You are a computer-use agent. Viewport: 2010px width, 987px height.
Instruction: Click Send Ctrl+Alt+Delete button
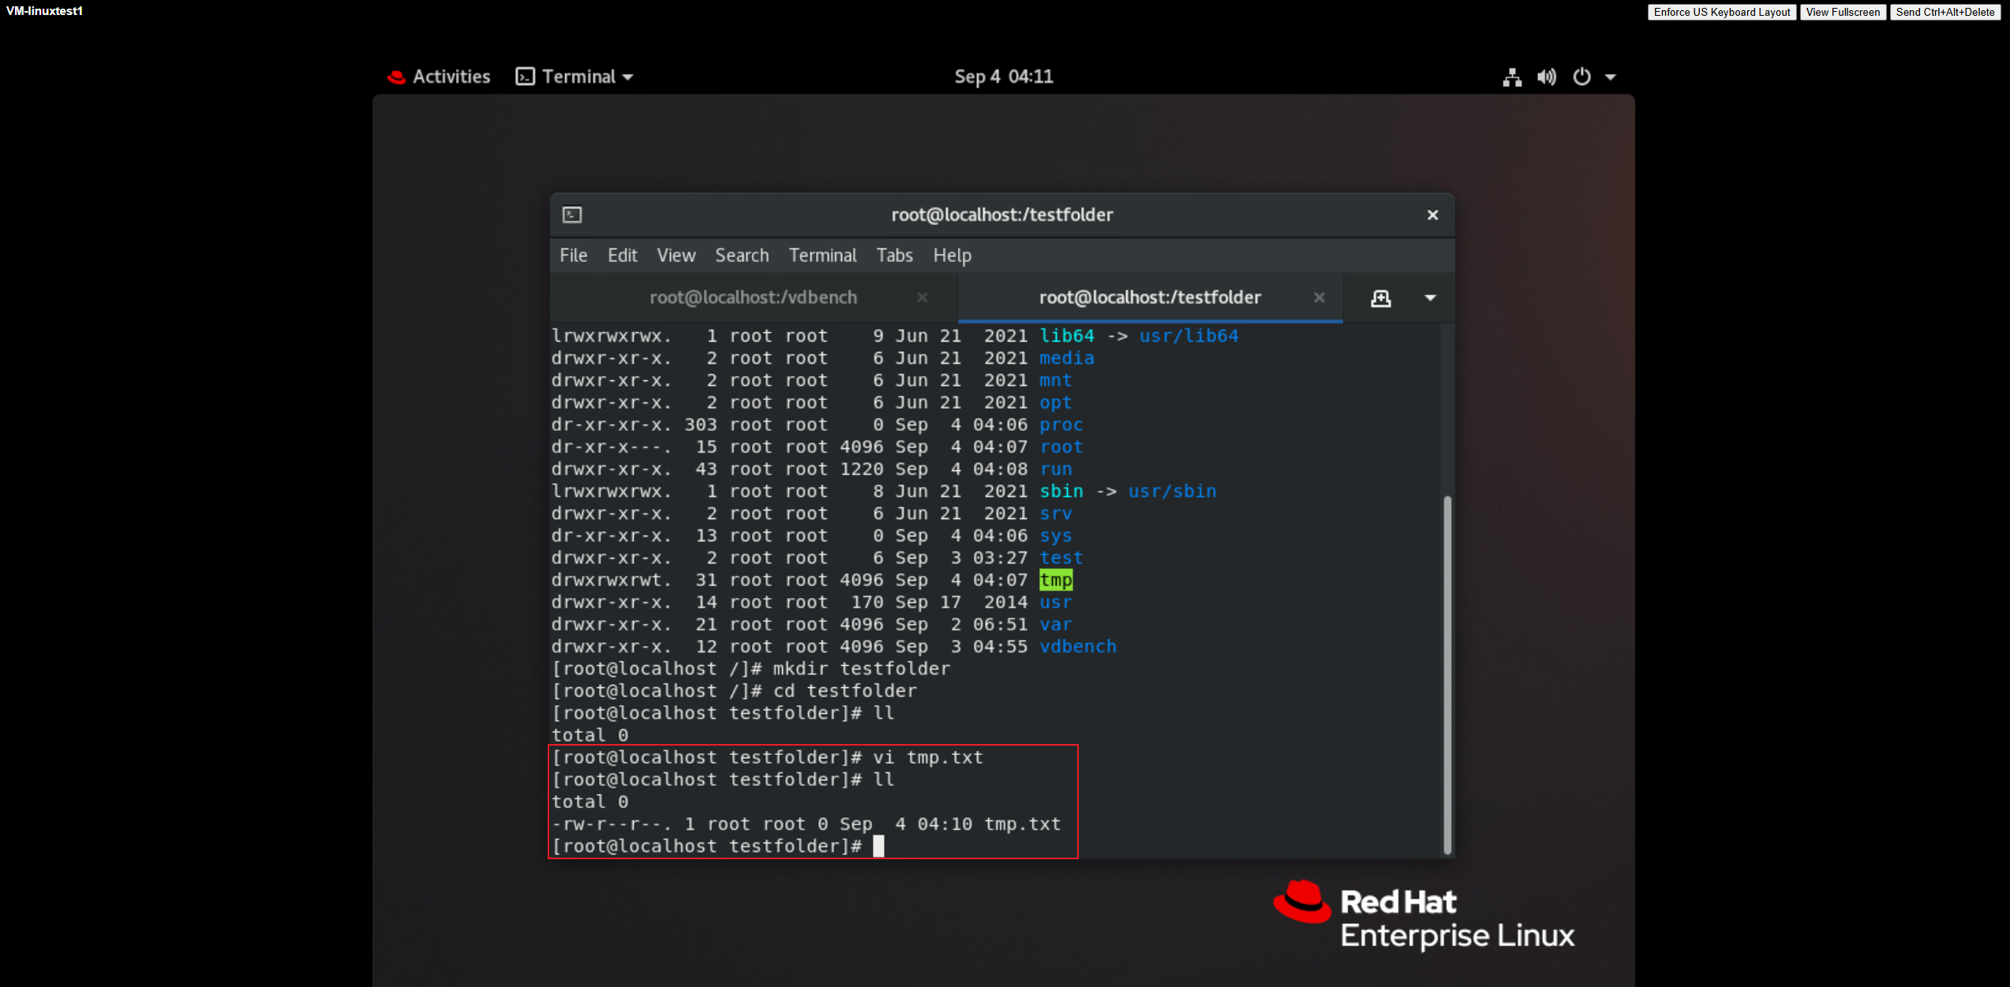pyautogui.click(x=1945, y=12)
